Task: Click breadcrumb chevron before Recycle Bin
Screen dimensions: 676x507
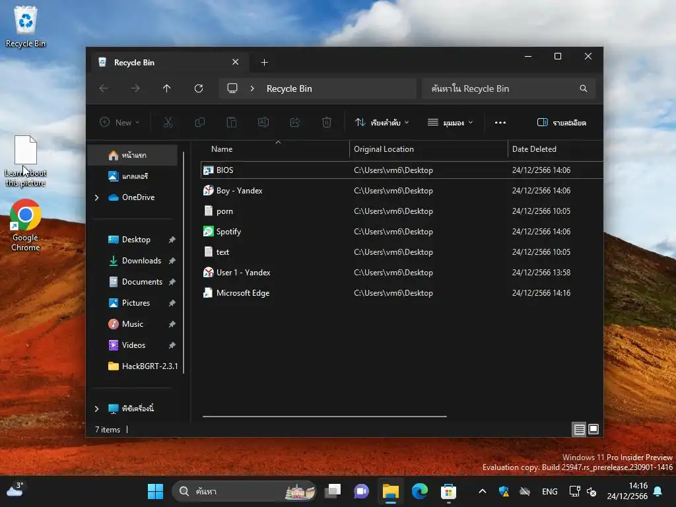Action: [x=252, y=88]
